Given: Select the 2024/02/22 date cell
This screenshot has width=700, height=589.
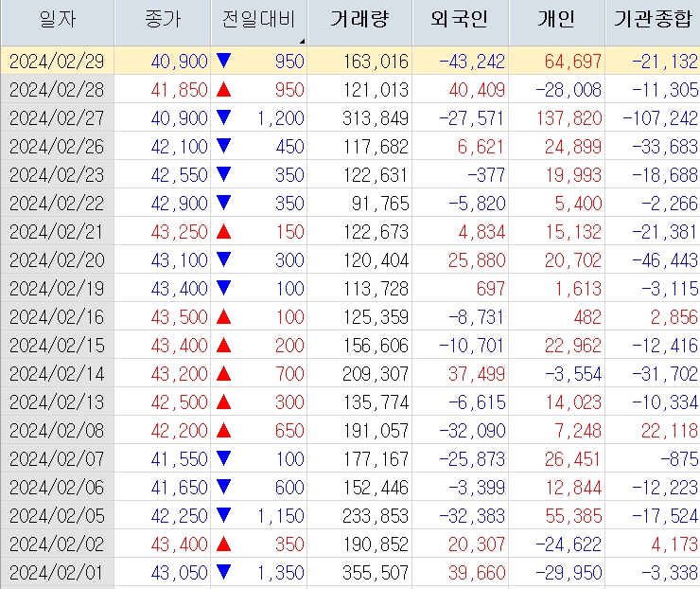Looking at the screenshot, I should click(x=57, y=204).
